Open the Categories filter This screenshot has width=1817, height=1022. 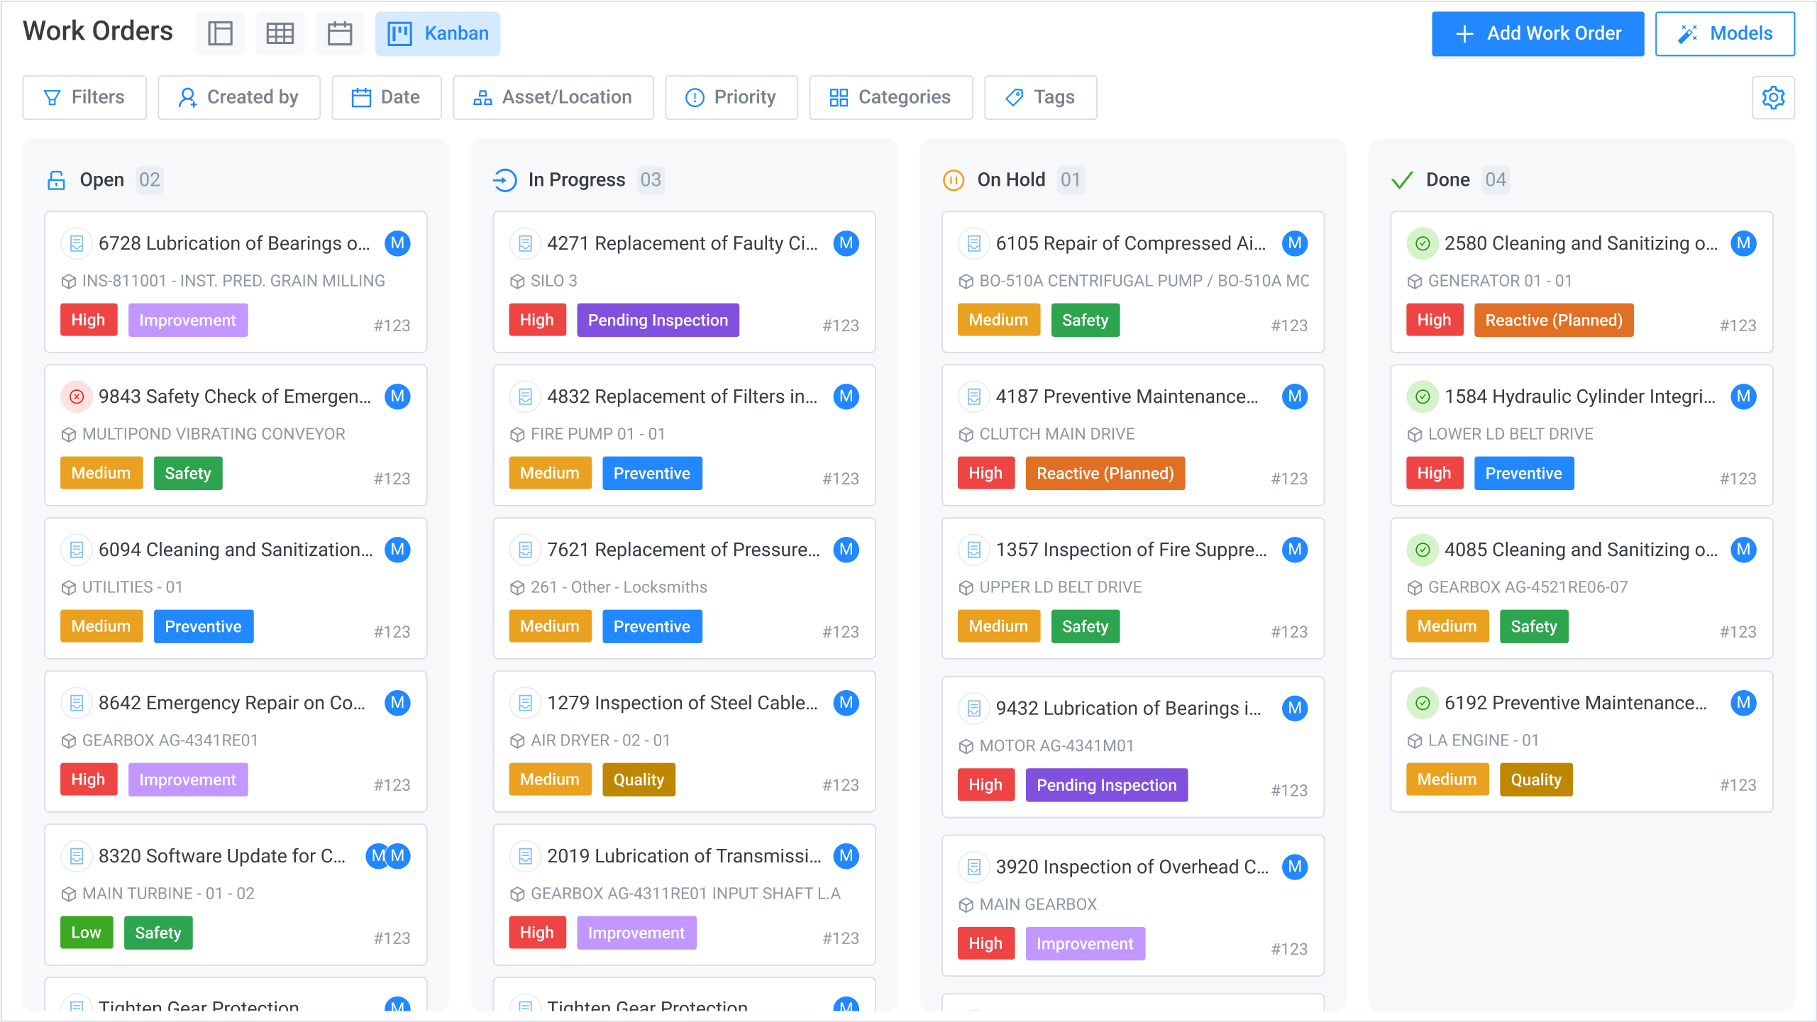point(890,97)
